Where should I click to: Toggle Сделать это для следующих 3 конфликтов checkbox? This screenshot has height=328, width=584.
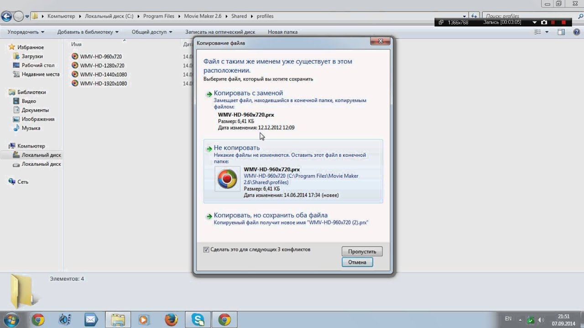click(x=206, y=250)
